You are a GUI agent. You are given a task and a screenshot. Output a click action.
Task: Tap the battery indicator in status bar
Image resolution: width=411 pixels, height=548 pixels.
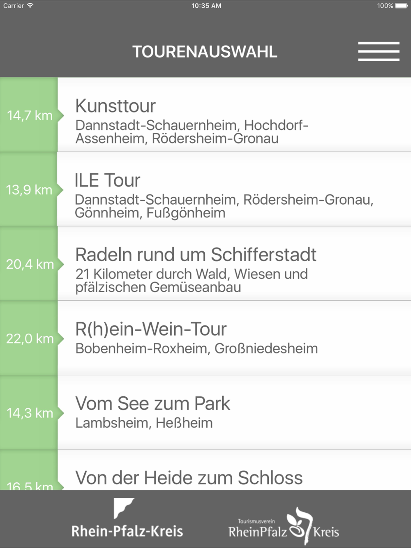402,6
